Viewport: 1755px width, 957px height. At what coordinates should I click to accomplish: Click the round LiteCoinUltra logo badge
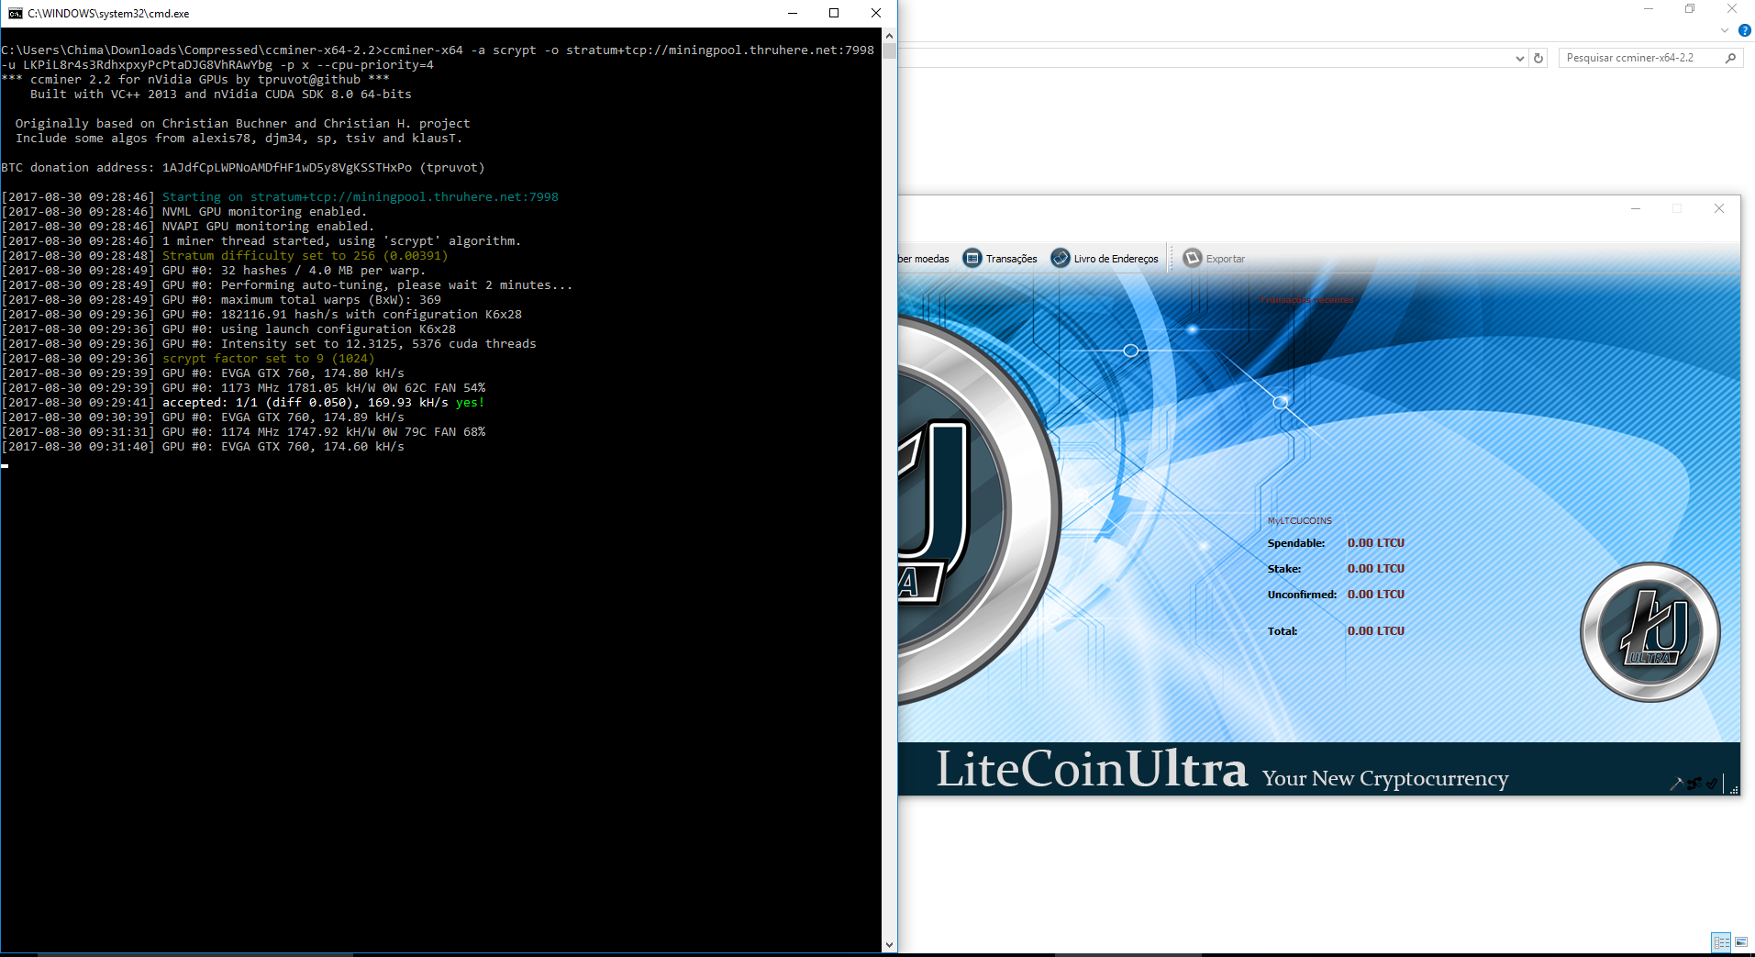[x=1650, y=632]
